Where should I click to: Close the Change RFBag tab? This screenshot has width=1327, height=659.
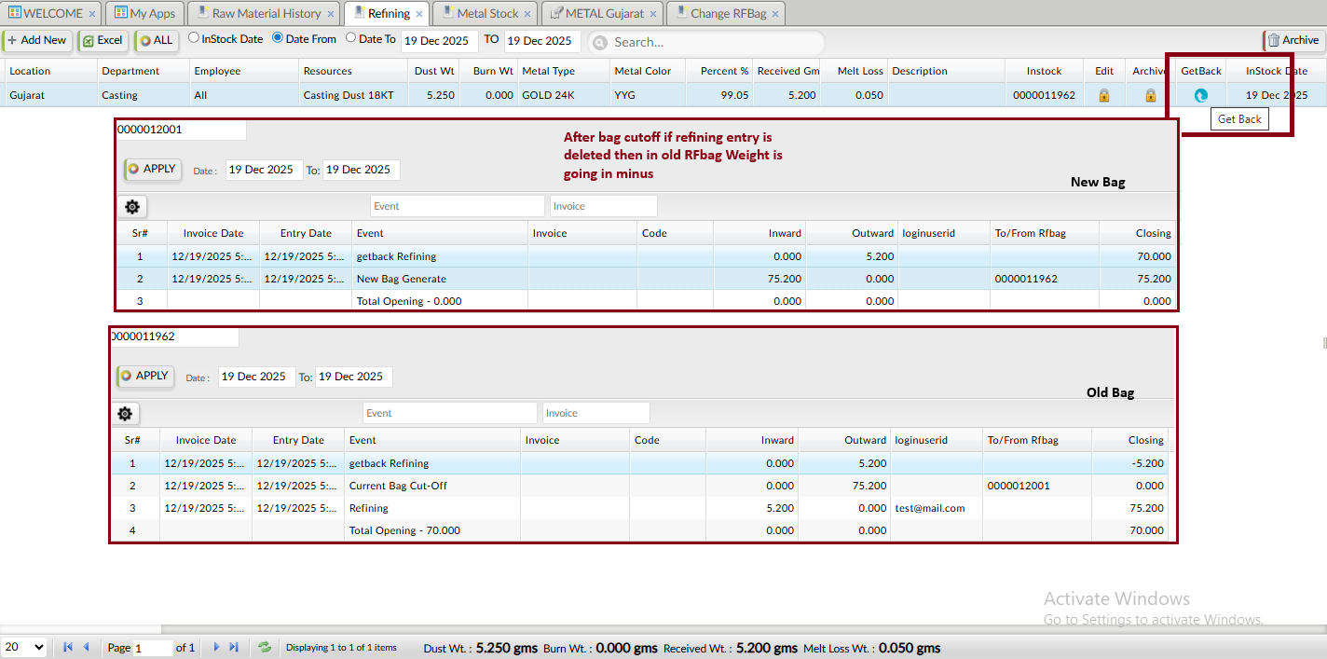coord(775,14)
